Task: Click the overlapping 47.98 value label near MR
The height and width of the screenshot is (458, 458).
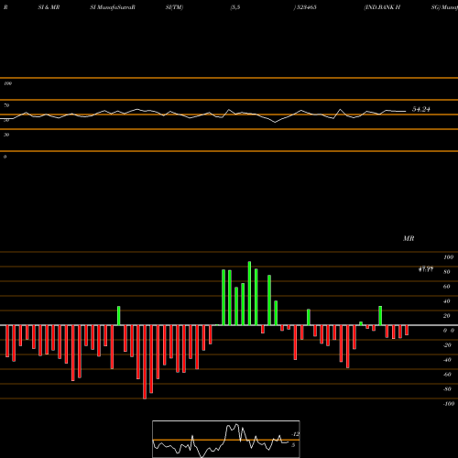Action: tap(426, 269)
